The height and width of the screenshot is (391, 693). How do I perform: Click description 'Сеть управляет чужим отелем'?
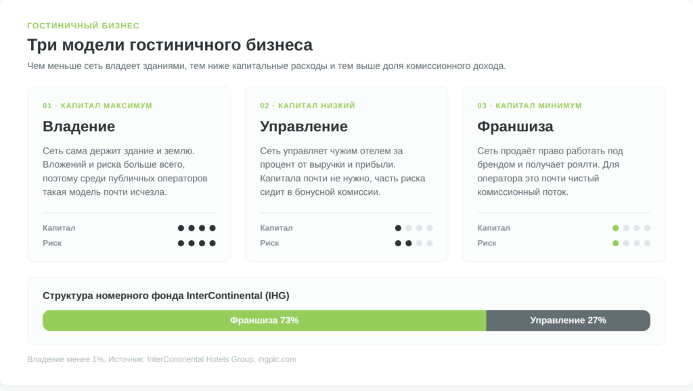click(342, 171)
